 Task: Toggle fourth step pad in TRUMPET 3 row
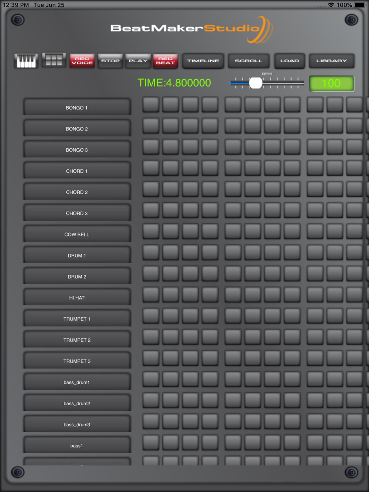(x=210, y=358)
